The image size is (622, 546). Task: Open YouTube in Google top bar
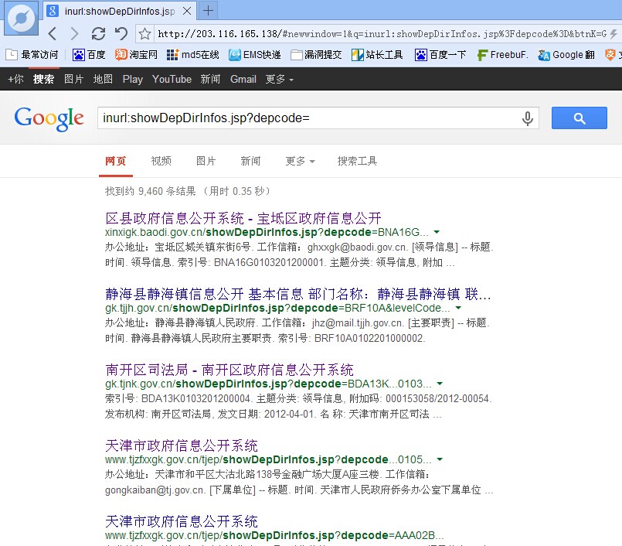[172, 79]
